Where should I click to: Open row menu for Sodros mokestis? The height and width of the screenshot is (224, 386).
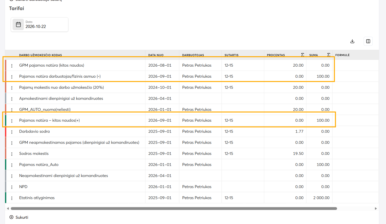click(12, 154)
